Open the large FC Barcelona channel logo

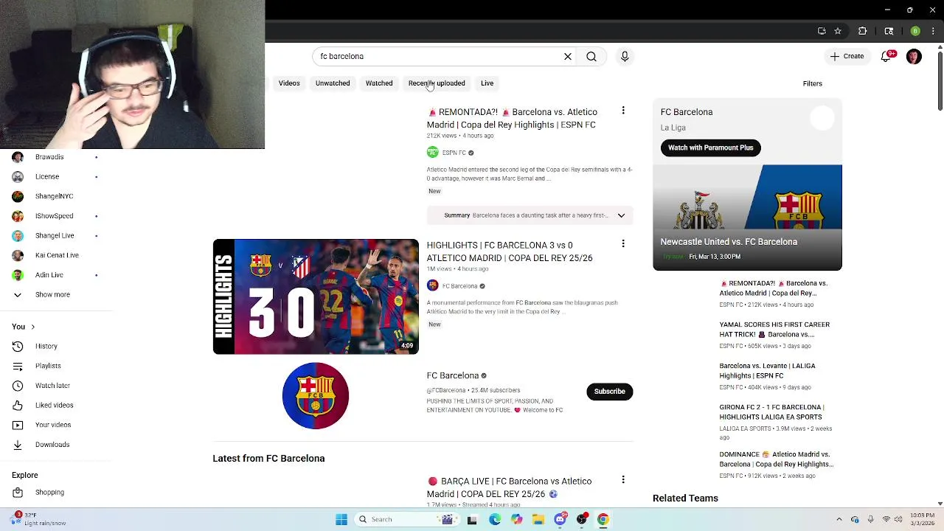coord(316,395)
